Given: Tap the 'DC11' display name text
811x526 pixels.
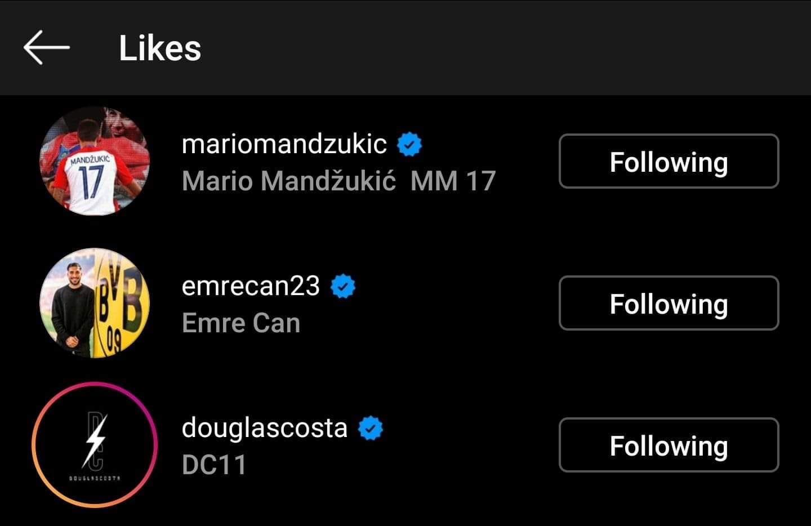Looking at the screenshot, I should (x=214, y=465).
